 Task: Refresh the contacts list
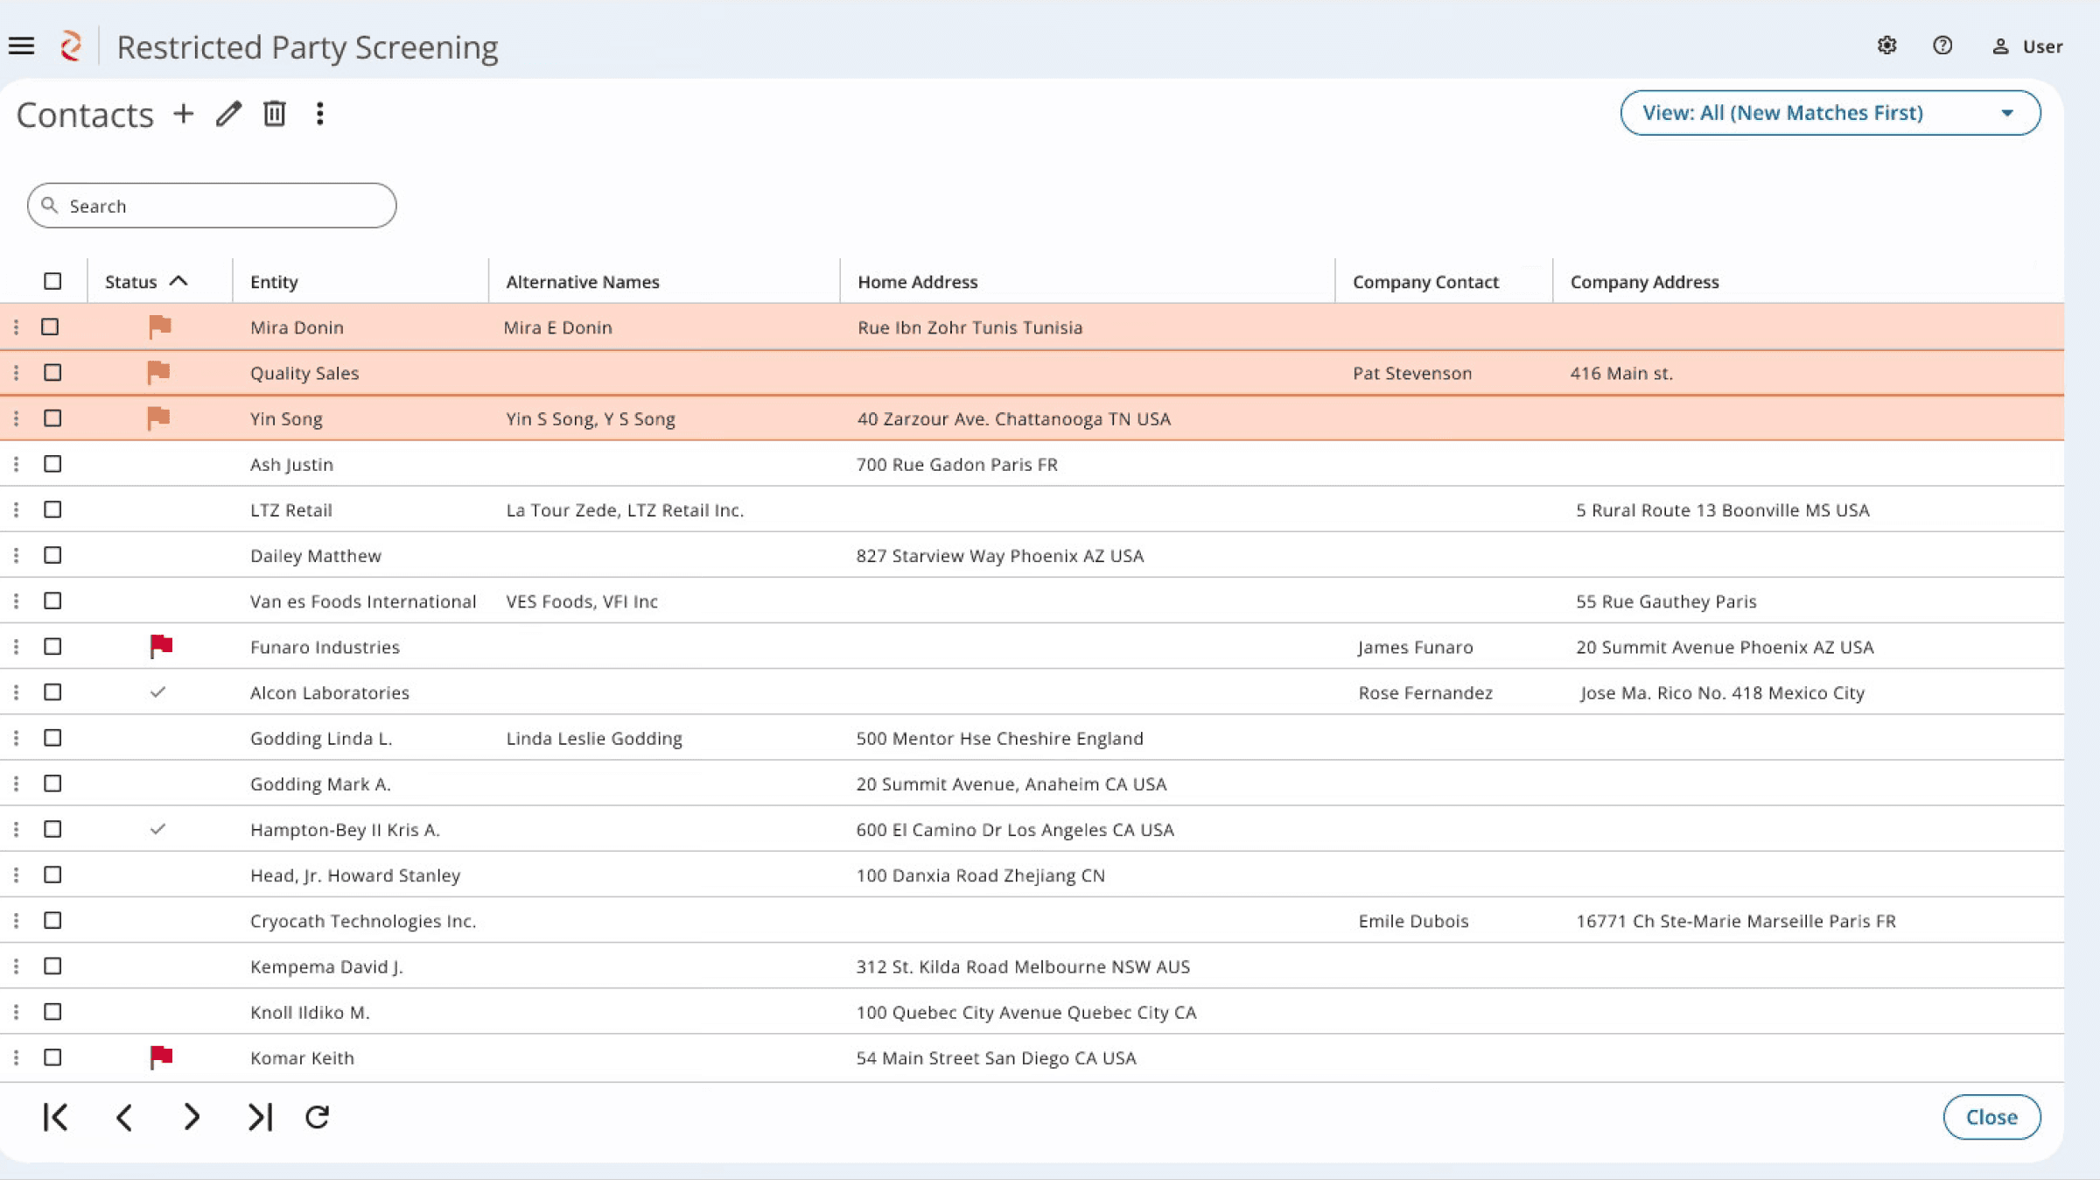tap(317, 1117)
